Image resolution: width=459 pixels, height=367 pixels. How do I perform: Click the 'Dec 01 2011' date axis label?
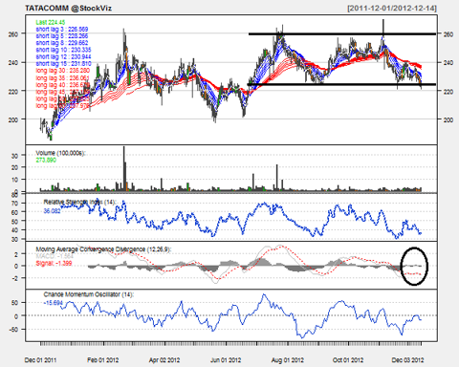tap(40, 360)
